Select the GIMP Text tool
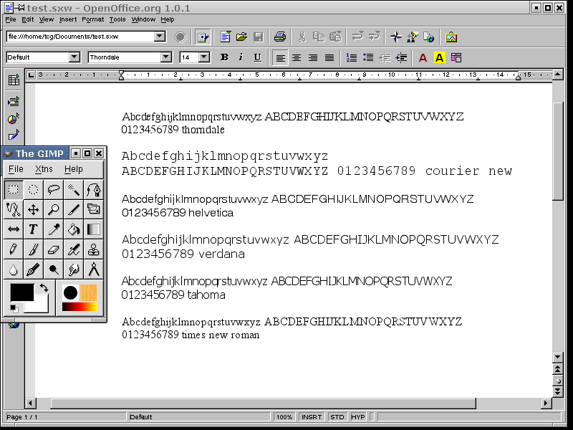This screenshot has height=430, width=573. coord(33,229)
